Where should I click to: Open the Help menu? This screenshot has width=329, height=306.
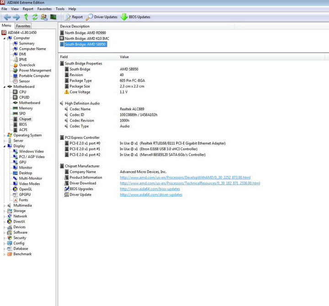[72, 9]
